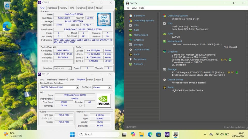
Task: Click the clock showing 18.24 and date
Action: click(x=238, y=134)
